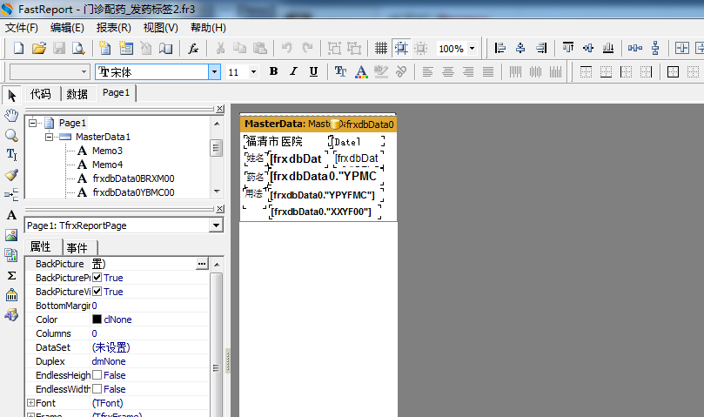Align text left in the toolbar
Image resolution: width=704 pixels, height=417 pixels.
coord(427,71)
